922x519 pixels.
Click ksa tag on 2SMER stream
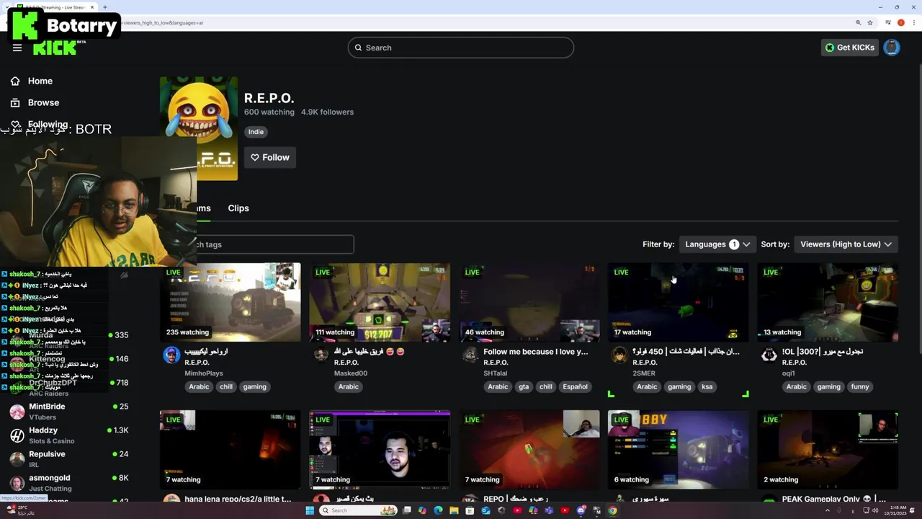707,387
